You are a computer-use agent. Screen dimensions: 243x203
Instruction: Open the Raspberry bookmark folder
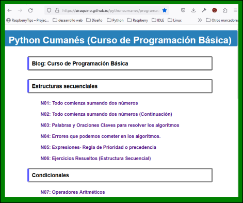(x=138, y=20)
